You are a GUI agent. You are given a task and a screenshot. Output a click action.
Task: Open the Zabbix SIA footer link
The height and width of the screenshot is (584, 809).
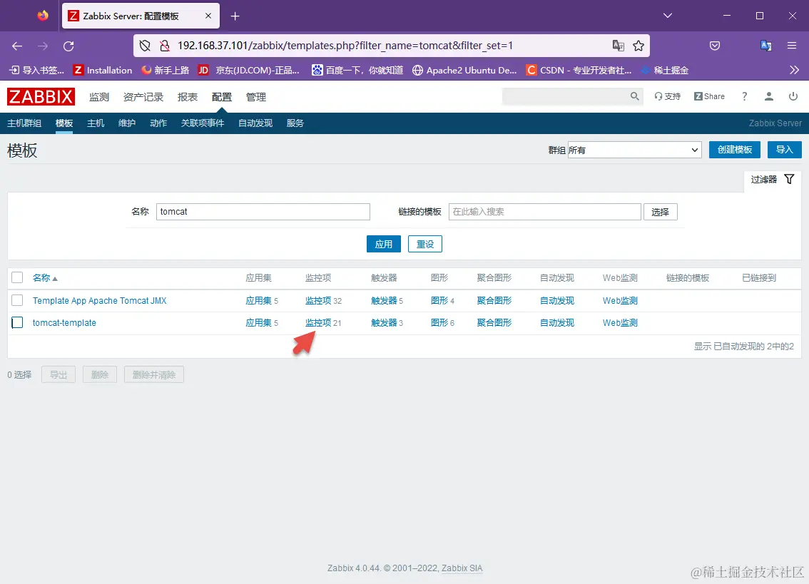[462, 568]
